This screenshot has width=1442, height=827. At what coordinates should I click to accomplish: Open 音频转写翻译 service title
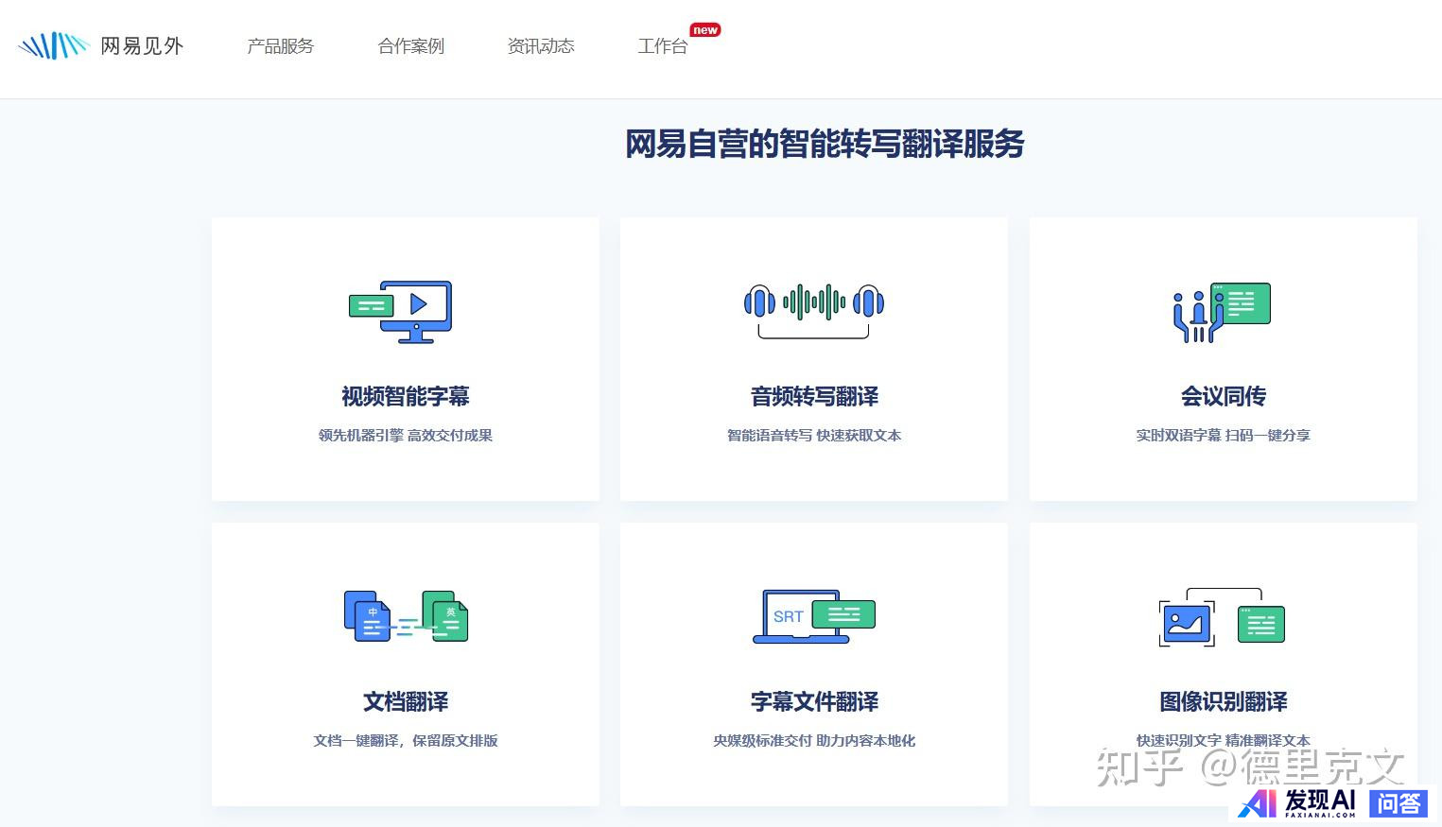coord(814,396)
